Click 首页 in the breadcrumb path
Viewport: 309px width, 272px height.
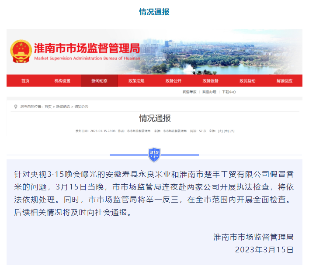pyautogui.click(x=48, y=107)
